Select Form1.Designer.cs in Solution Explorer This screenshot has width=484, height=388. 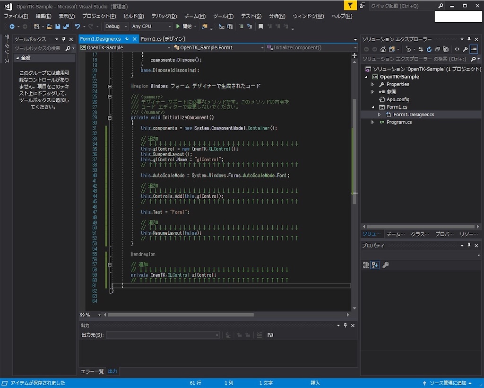point(414,115)
